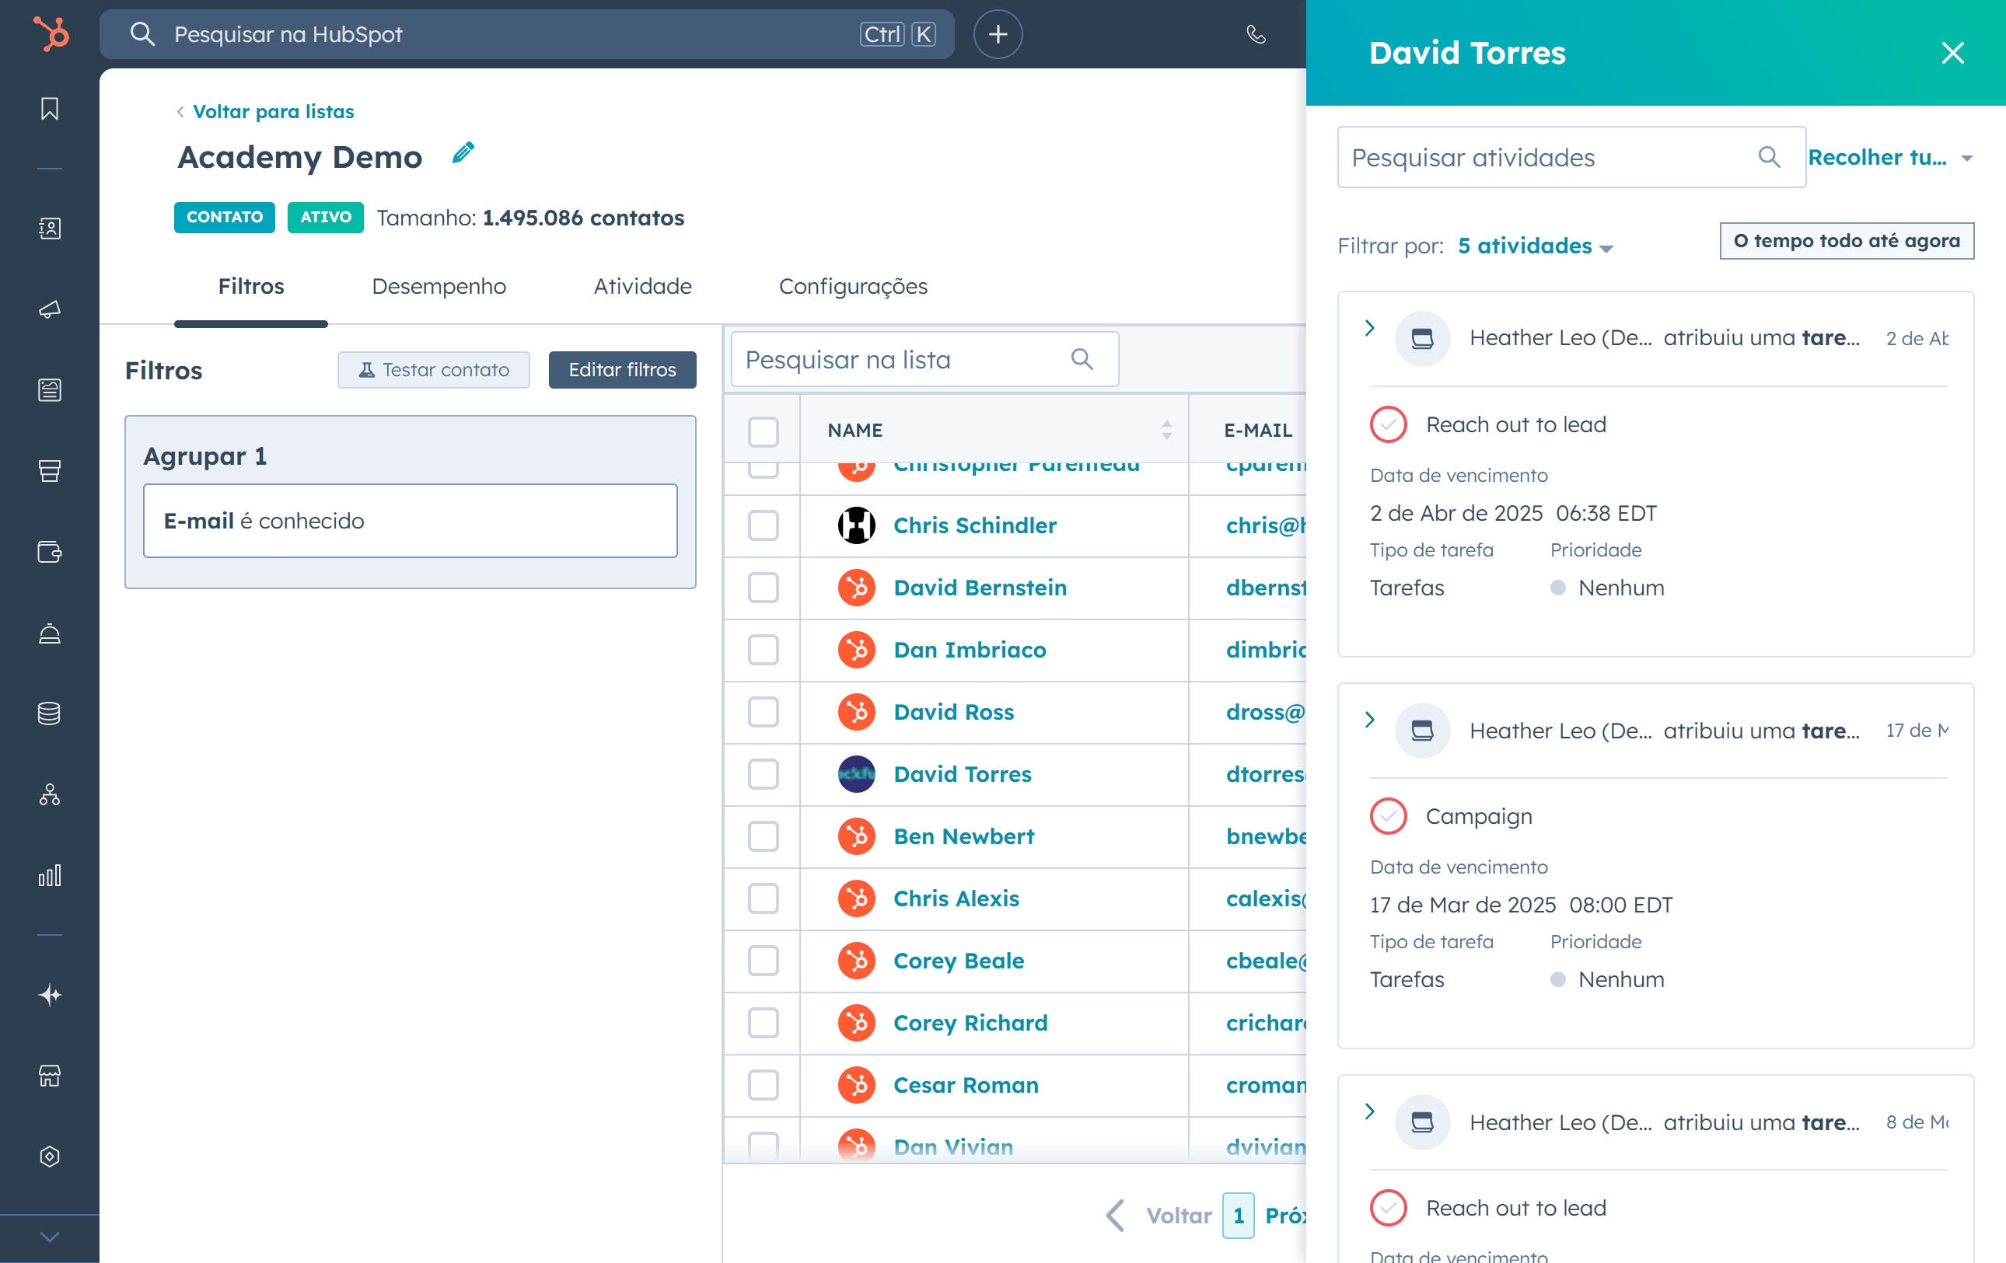Viewport: 2006px width, 1263px height.
Task: Open the Reporting bar chart sidebar icon
Action: click(x=50, y=875)
